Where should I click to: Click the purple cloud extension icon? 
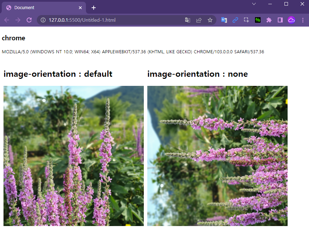pyautogui.click(x=291, y=20)
